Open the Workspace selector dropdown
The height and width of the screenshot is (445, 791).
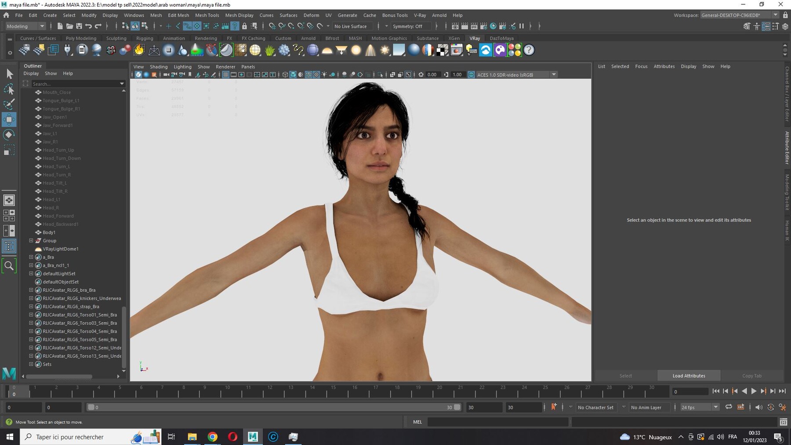740,15
